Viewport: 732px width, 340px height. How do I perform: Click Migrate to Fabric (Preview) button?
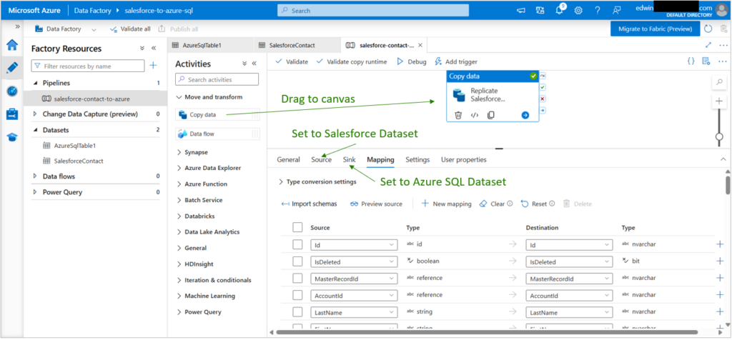[655, 29]
